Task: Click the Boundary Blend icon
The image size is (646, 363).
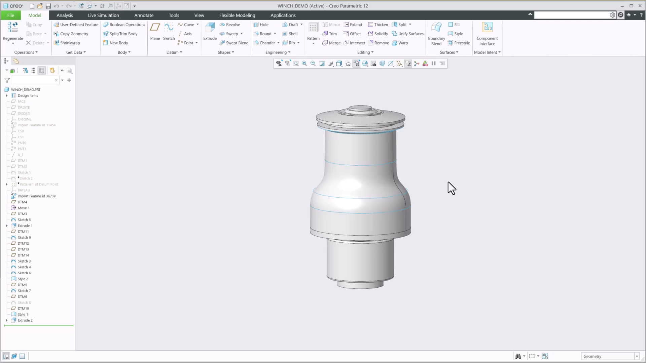Action: 436,28
